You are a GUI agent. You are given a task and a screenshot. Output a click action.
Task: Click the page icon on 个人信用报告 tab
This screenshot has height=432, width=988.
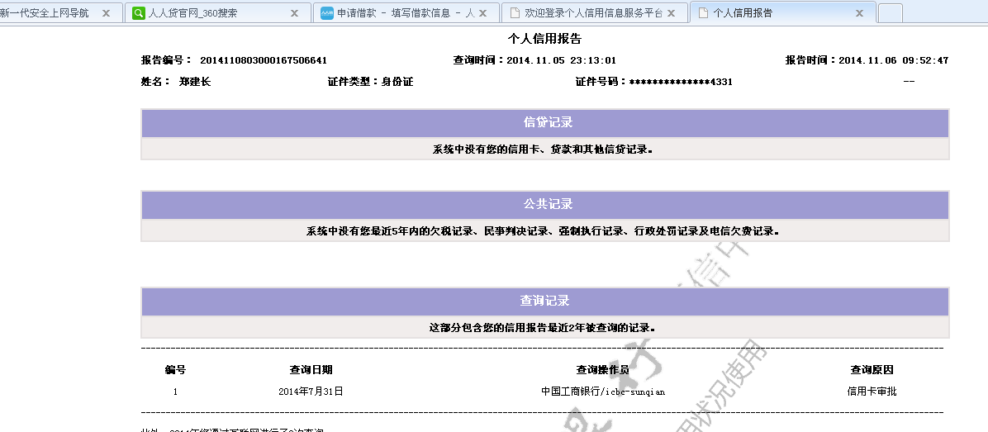coord(703,13)
